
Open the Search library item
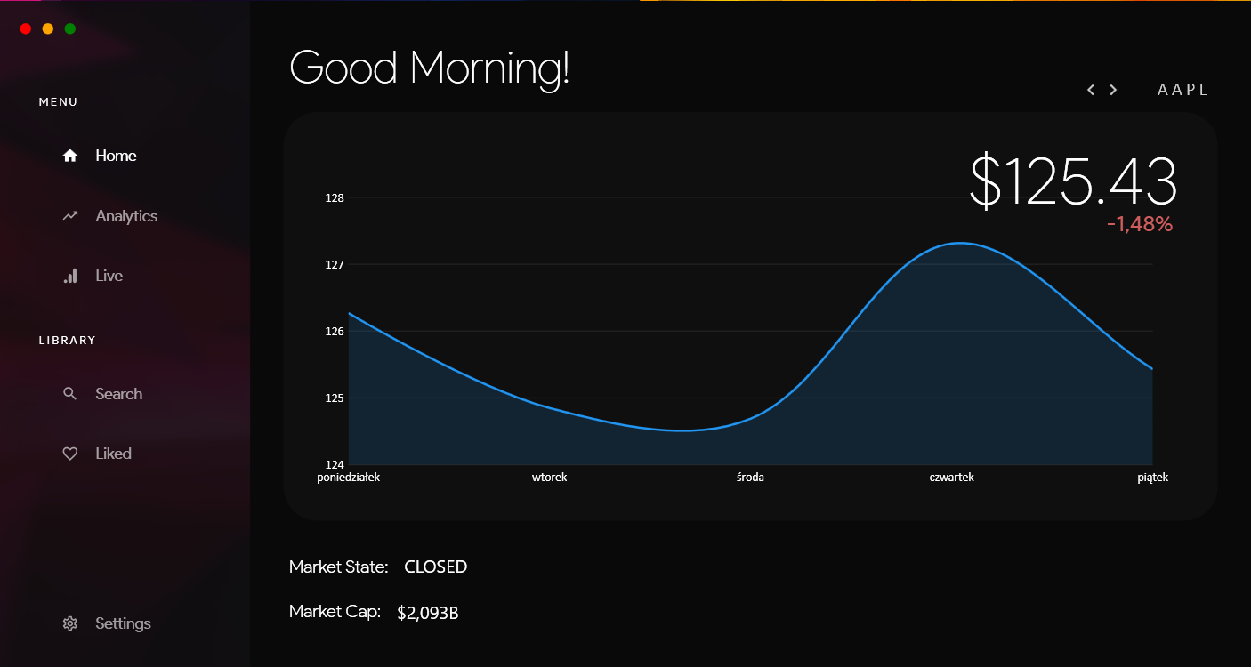pos(119,394)
